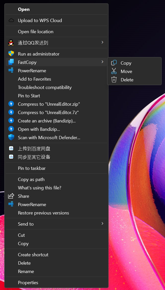The height and width of the screenshot is (290, 165).
Task: Expand the FastCopy submenu arrow
Action: [102, 62]
